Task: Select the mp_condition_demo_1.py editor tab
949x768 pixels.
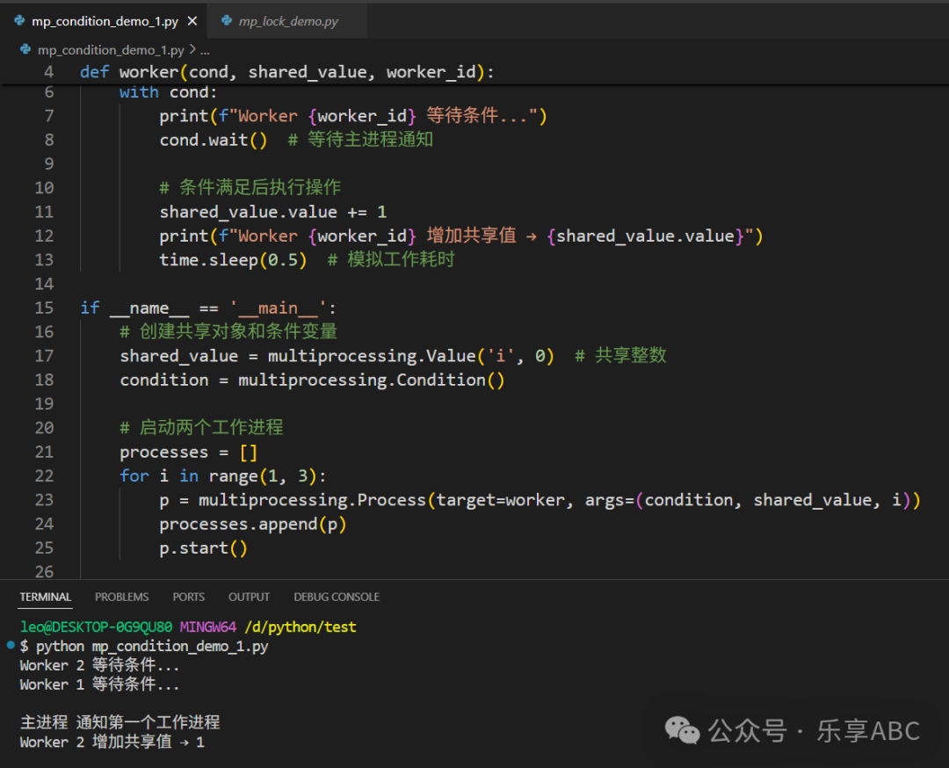Action: coord(104,21)
